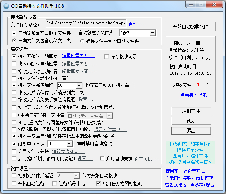Select 昵称文件夹包含日期文件夹 radio option

pyautogui.click(x=82, y=41)
